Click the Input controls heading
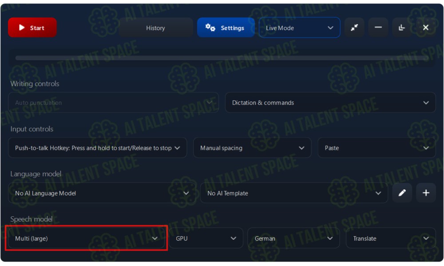Screen dimensions: 444x266 tap(32, 129)
